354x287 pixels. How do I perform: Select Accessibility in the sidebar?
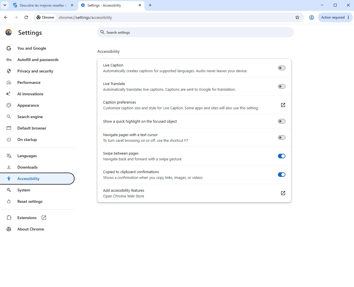pyautogui.click(x=37, y=179)
